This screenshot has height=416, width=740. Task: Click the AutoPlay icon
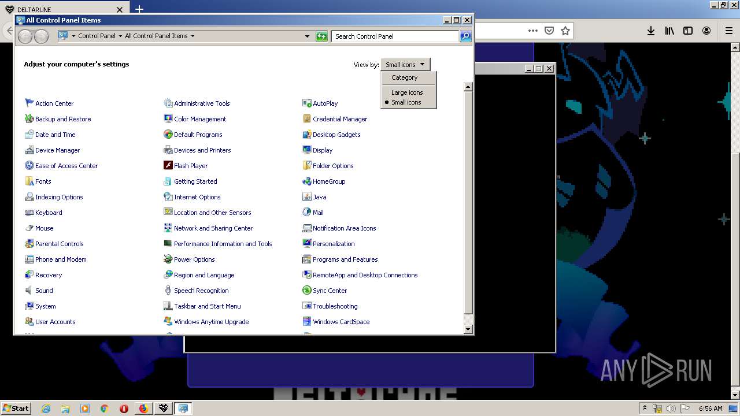tap(307, 103)
